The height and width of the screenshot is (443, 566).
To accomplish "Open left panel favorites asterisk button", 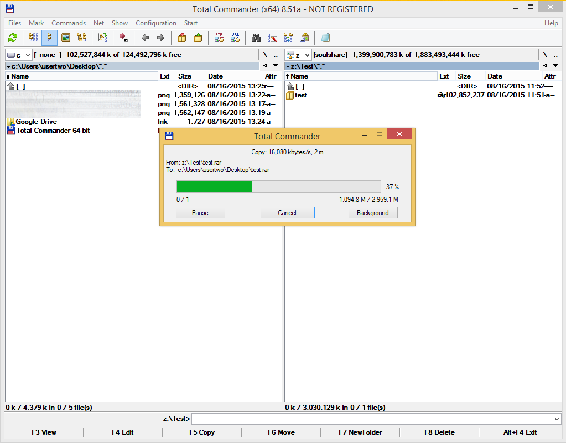I will (x=266, y=66).
